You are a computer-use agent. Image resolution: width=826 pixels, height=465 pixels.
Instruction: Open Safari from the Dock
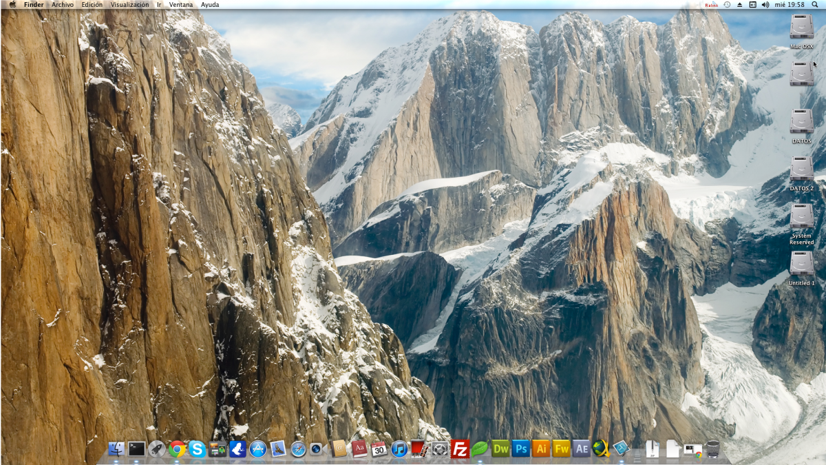click(298, 449)
